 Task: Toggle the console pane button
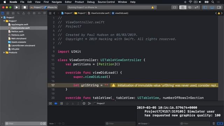click(x=222, y=124)
